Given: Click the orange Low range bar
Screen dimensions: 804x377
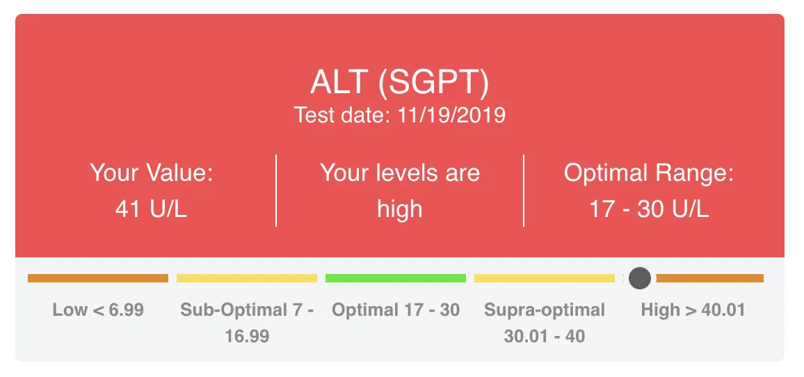Looking at the screenshot, I should point(98,278).
